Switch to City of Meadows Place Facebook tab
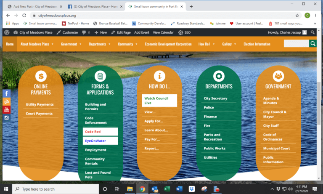This screenshot has height=194, width=323. point(95,7)
